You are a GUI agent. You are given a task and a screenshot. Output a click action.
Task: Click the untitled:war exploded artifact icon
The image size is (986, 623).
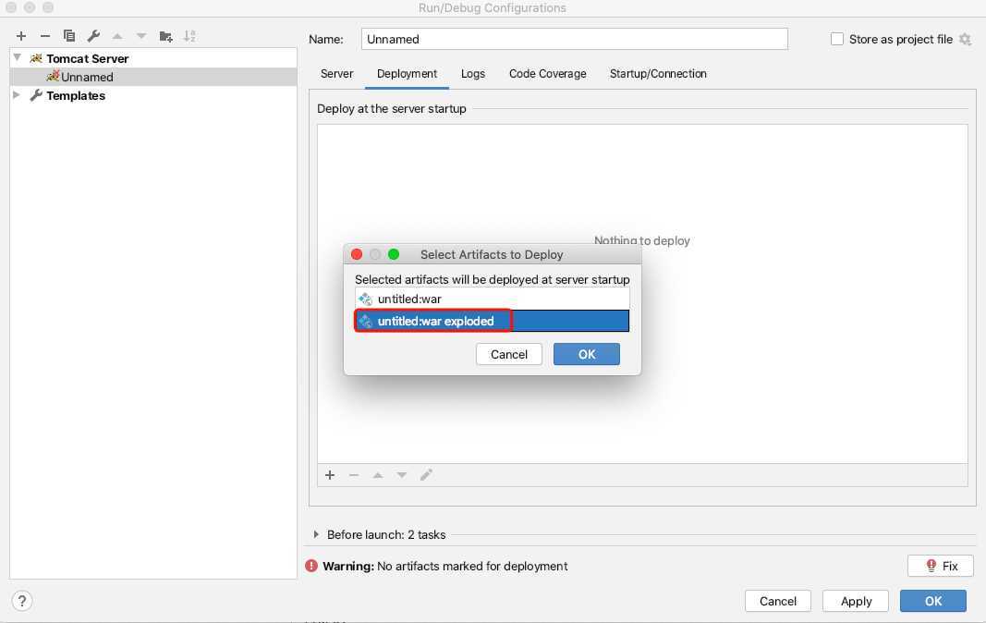coord(365,321)
